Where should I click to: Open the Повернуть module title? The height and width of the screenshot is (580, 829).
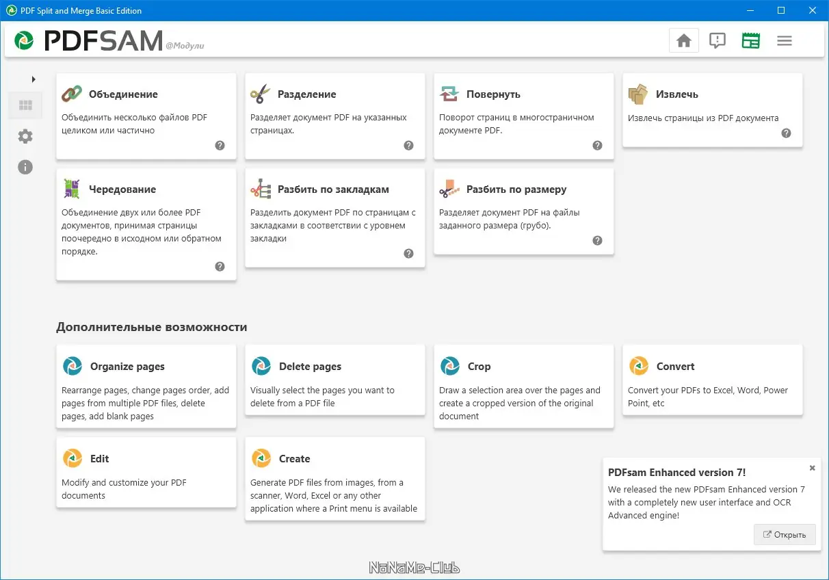[493, 94]
